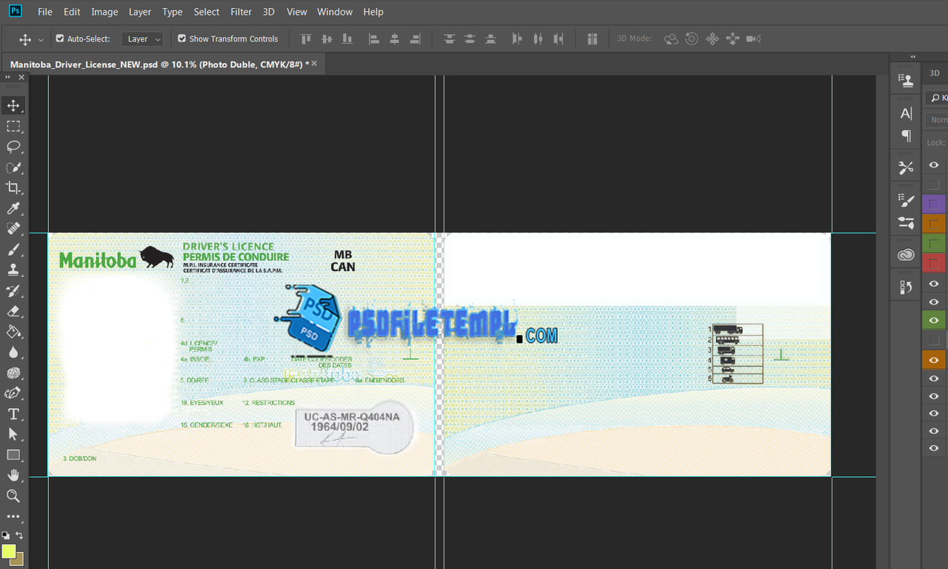948x569 pixels.
Task: Toggle visibility of the topmost layer
Action: coord(934,165)
